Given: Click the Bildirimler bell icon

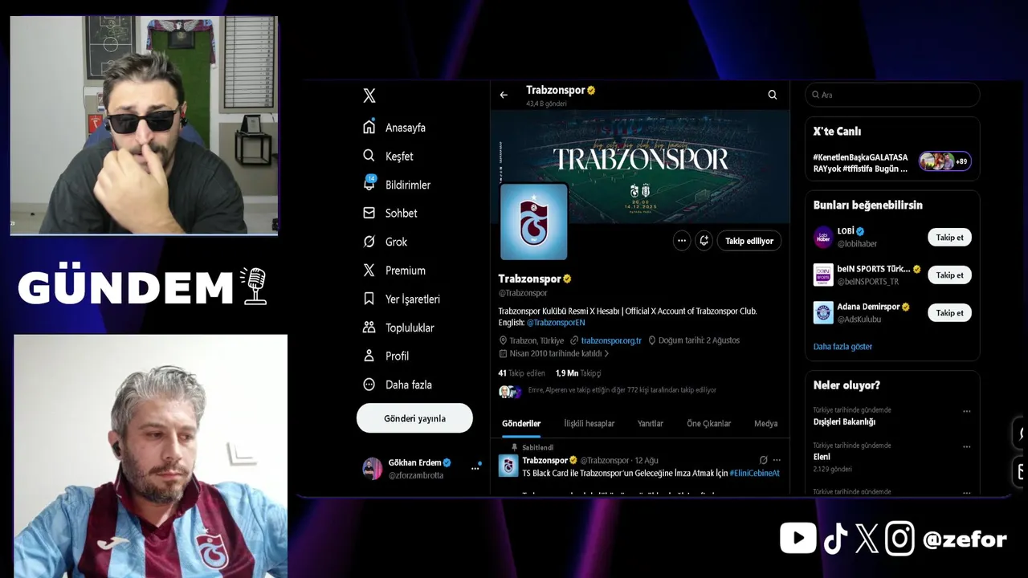Looking at the screenshot, I should [369, 184].
